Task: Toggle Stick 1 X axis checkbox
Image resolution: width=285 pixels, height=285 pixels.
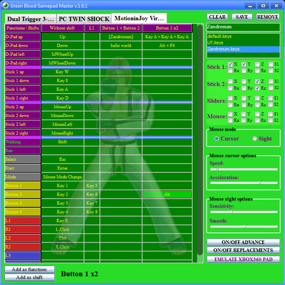Action: tap(230, 64)
